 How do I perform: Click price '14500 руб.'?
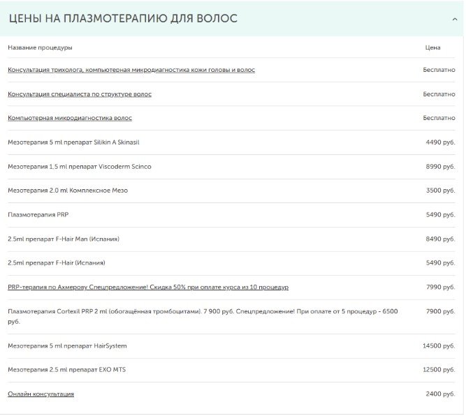pyautogui.click(x=439, y=346)
